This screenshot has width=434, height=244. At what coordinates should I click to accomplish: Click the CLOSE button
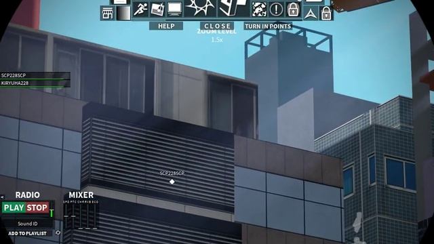click(x=217, y=26)
